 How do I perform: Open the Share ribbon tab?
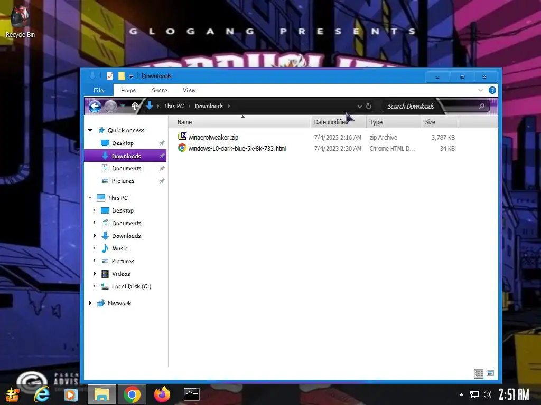point(160,90)
